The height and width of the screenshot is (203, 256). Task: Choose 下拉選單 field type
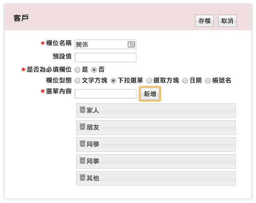[x=113, y=80]
